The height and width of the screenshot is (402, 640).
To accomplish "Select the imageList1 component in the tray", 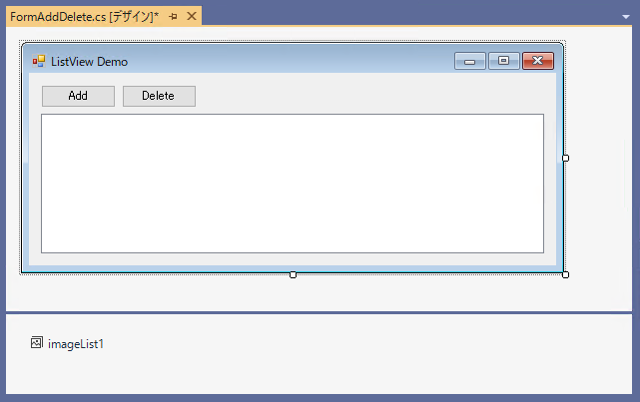I will [x=67, y=344].
